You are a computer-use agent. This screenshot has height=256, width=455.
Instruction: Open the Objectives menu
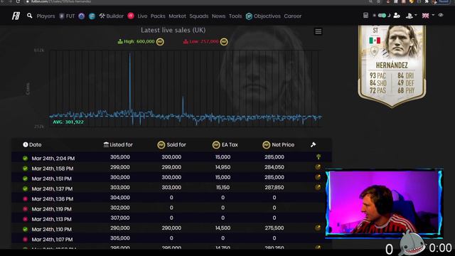264,16
